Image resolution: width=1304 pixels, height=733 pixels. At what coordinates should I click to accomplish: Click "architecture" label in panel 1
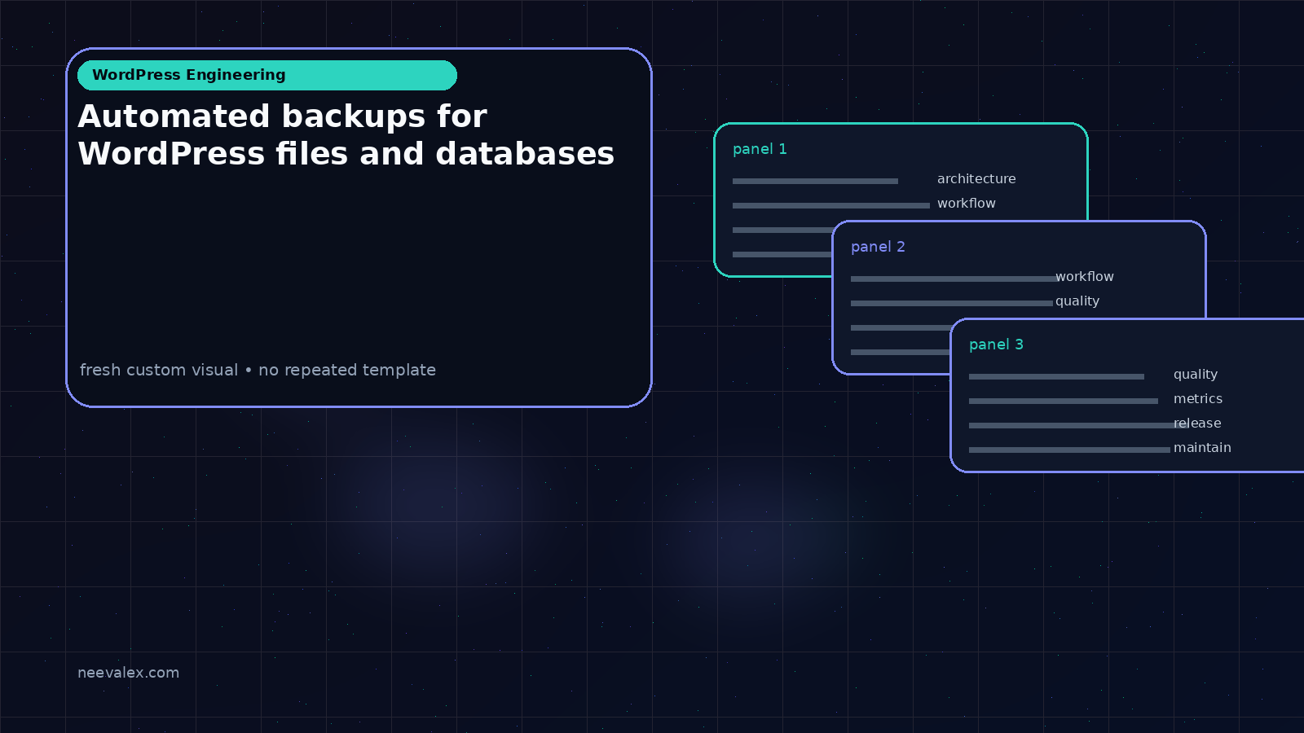pos(976,178)
